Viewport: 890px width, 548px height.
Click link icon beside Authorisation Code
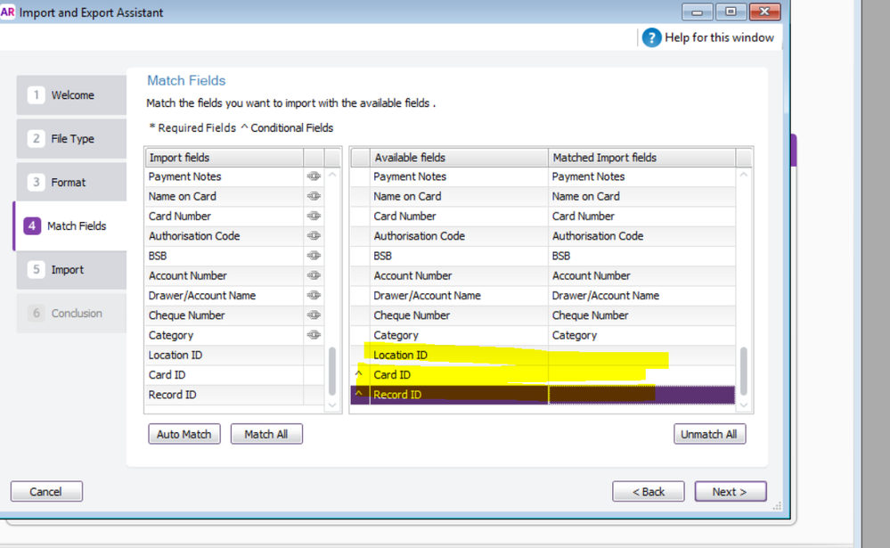point(314,236)
